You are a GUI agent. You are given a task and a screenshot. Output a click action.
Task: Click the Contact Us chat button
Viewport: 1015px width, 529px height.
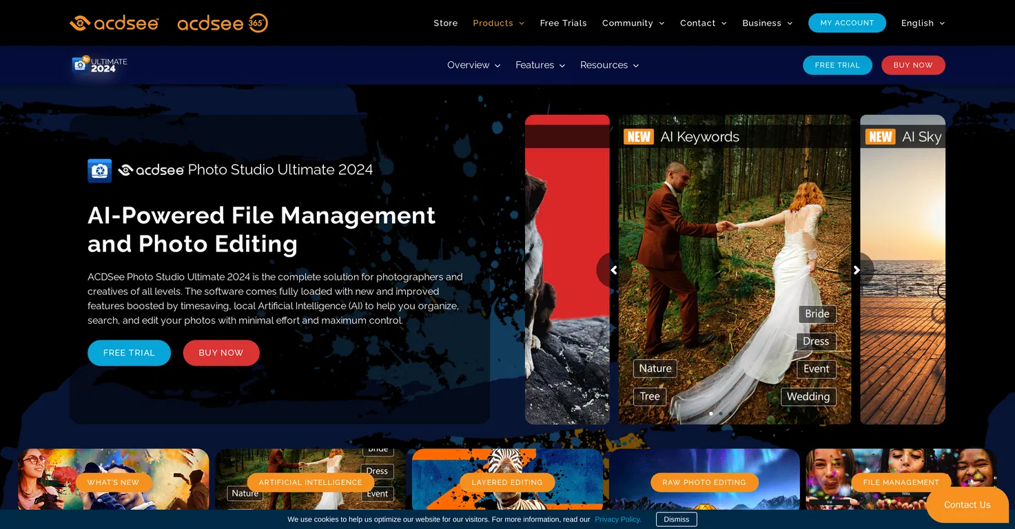click(967, 505)
